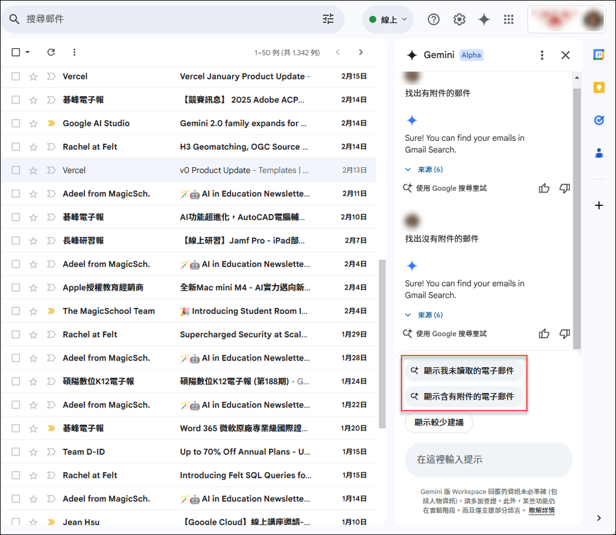Screen dimensions: 616x535
Task: Click the Gemini sparkle icon in the top bar
Action: [484, 19]
